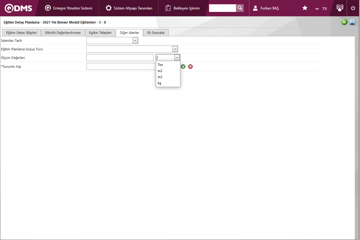Screen dimensions: 360x240
Task: Switch to Etkinlik Değerlendirmesi tab
Action: point(63,32)
